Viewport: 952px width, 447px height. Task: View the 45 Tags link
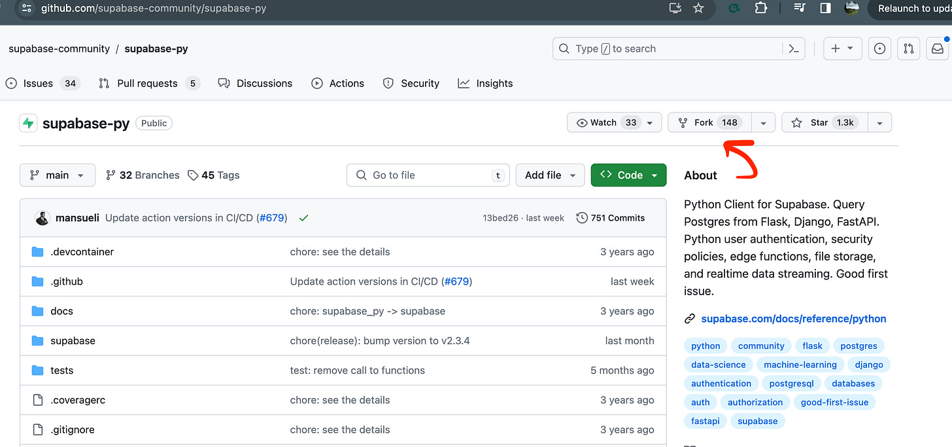tap(214, 175)
